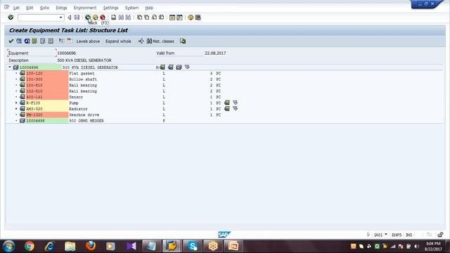This screenshot has width=450, height=253.
Task: Click the Find binoculars icon
Action: coord(121,18)
